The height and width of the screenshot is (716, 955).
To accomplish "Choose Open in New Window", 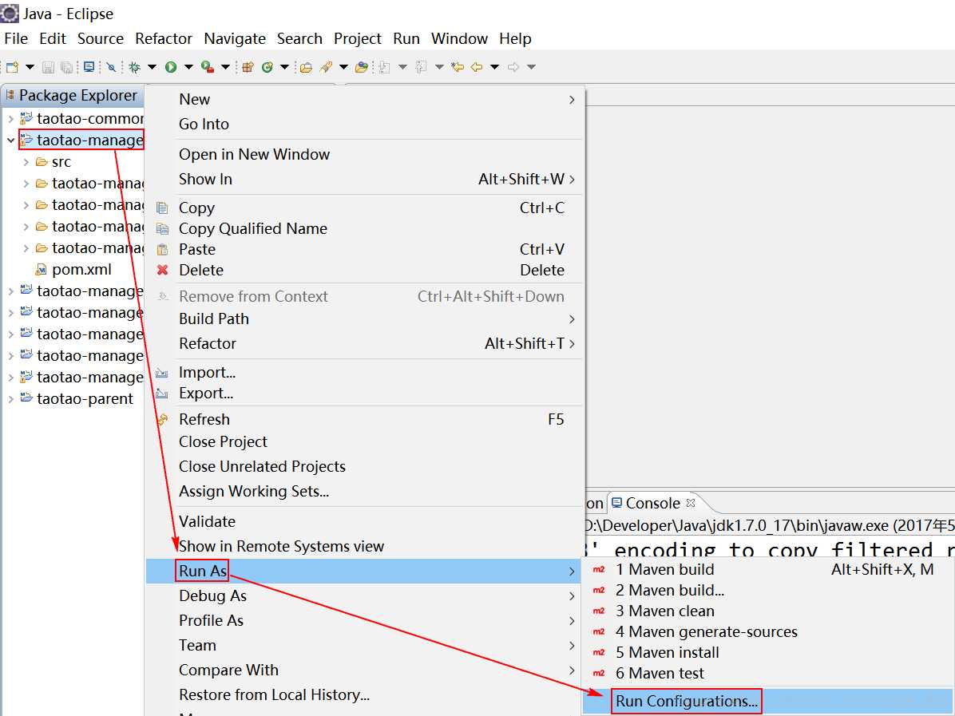I will (x=364, y=155).
